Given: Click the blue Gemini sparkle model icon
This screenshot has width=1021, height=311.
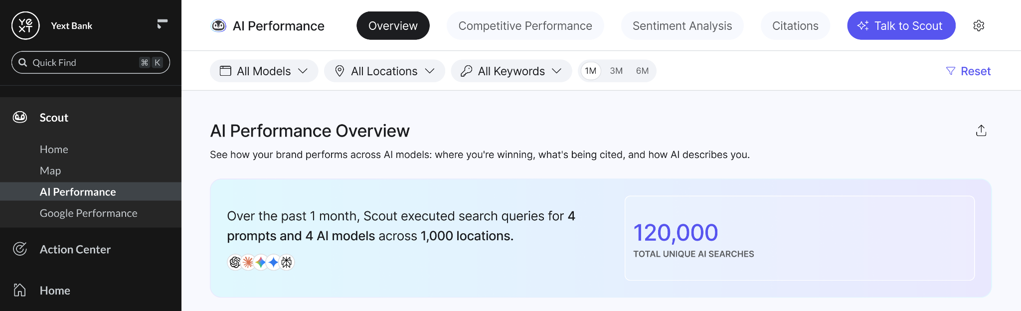Looking at the screenshot, I should tap(274, 262).
